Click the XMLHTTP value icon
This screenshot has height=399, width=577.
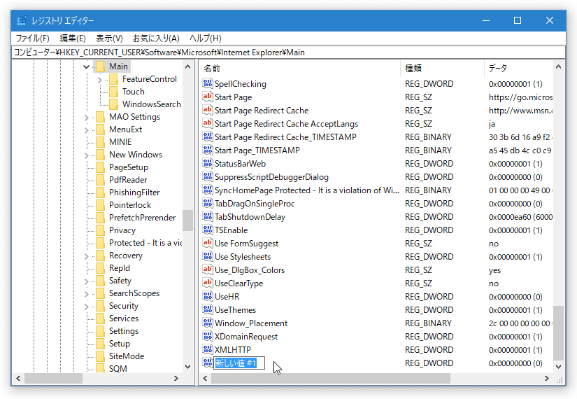click(x=208, y=349)
